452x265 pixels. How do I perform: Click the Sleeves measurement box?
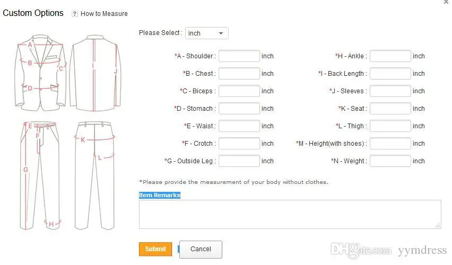pos(390,91)
